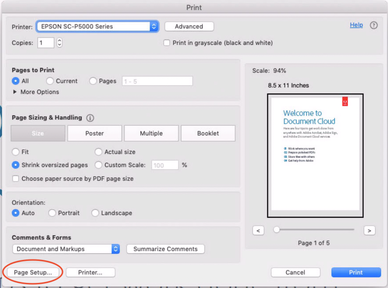Switch to the Multiple tab
Image resolution: width=388 pixels, height=288 pixels.
(151, 133)
